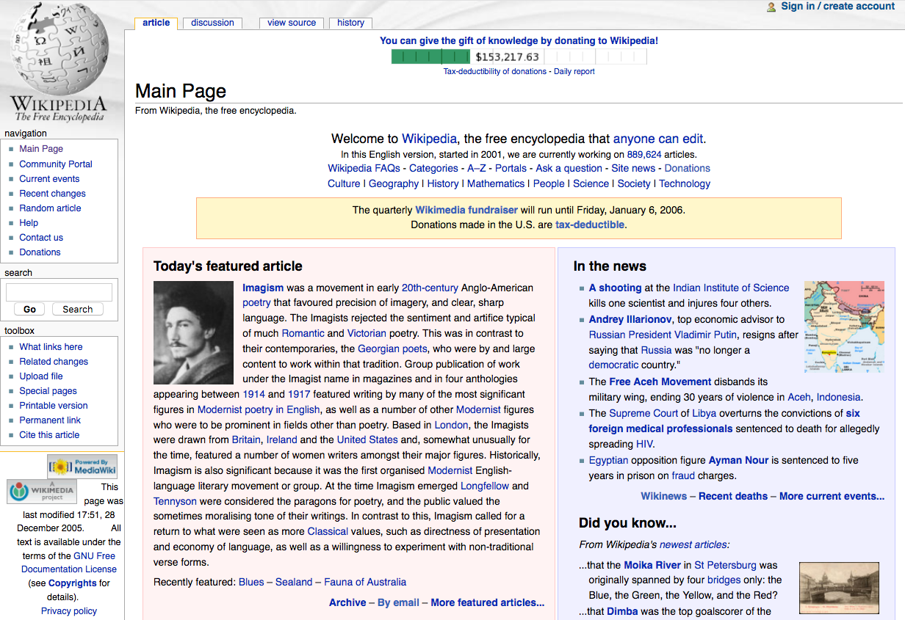Open Current events link
The width and height of the screenshot is (905, 620).
coord(49,179)
